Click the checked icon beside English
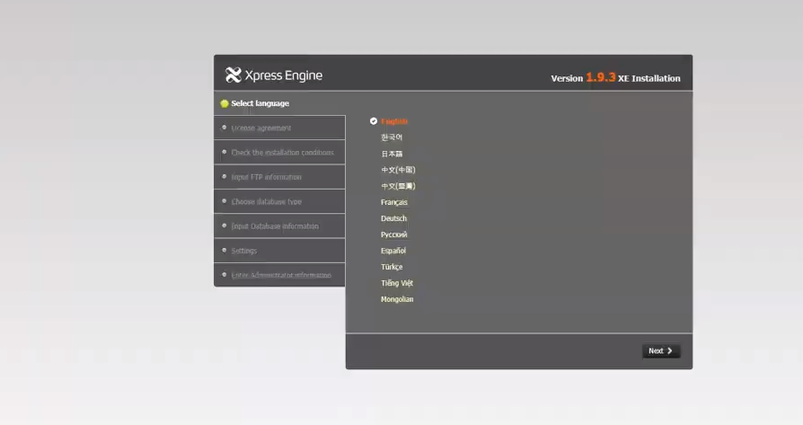The width and height of the screenshot is (803, 425). pos(374,121)
